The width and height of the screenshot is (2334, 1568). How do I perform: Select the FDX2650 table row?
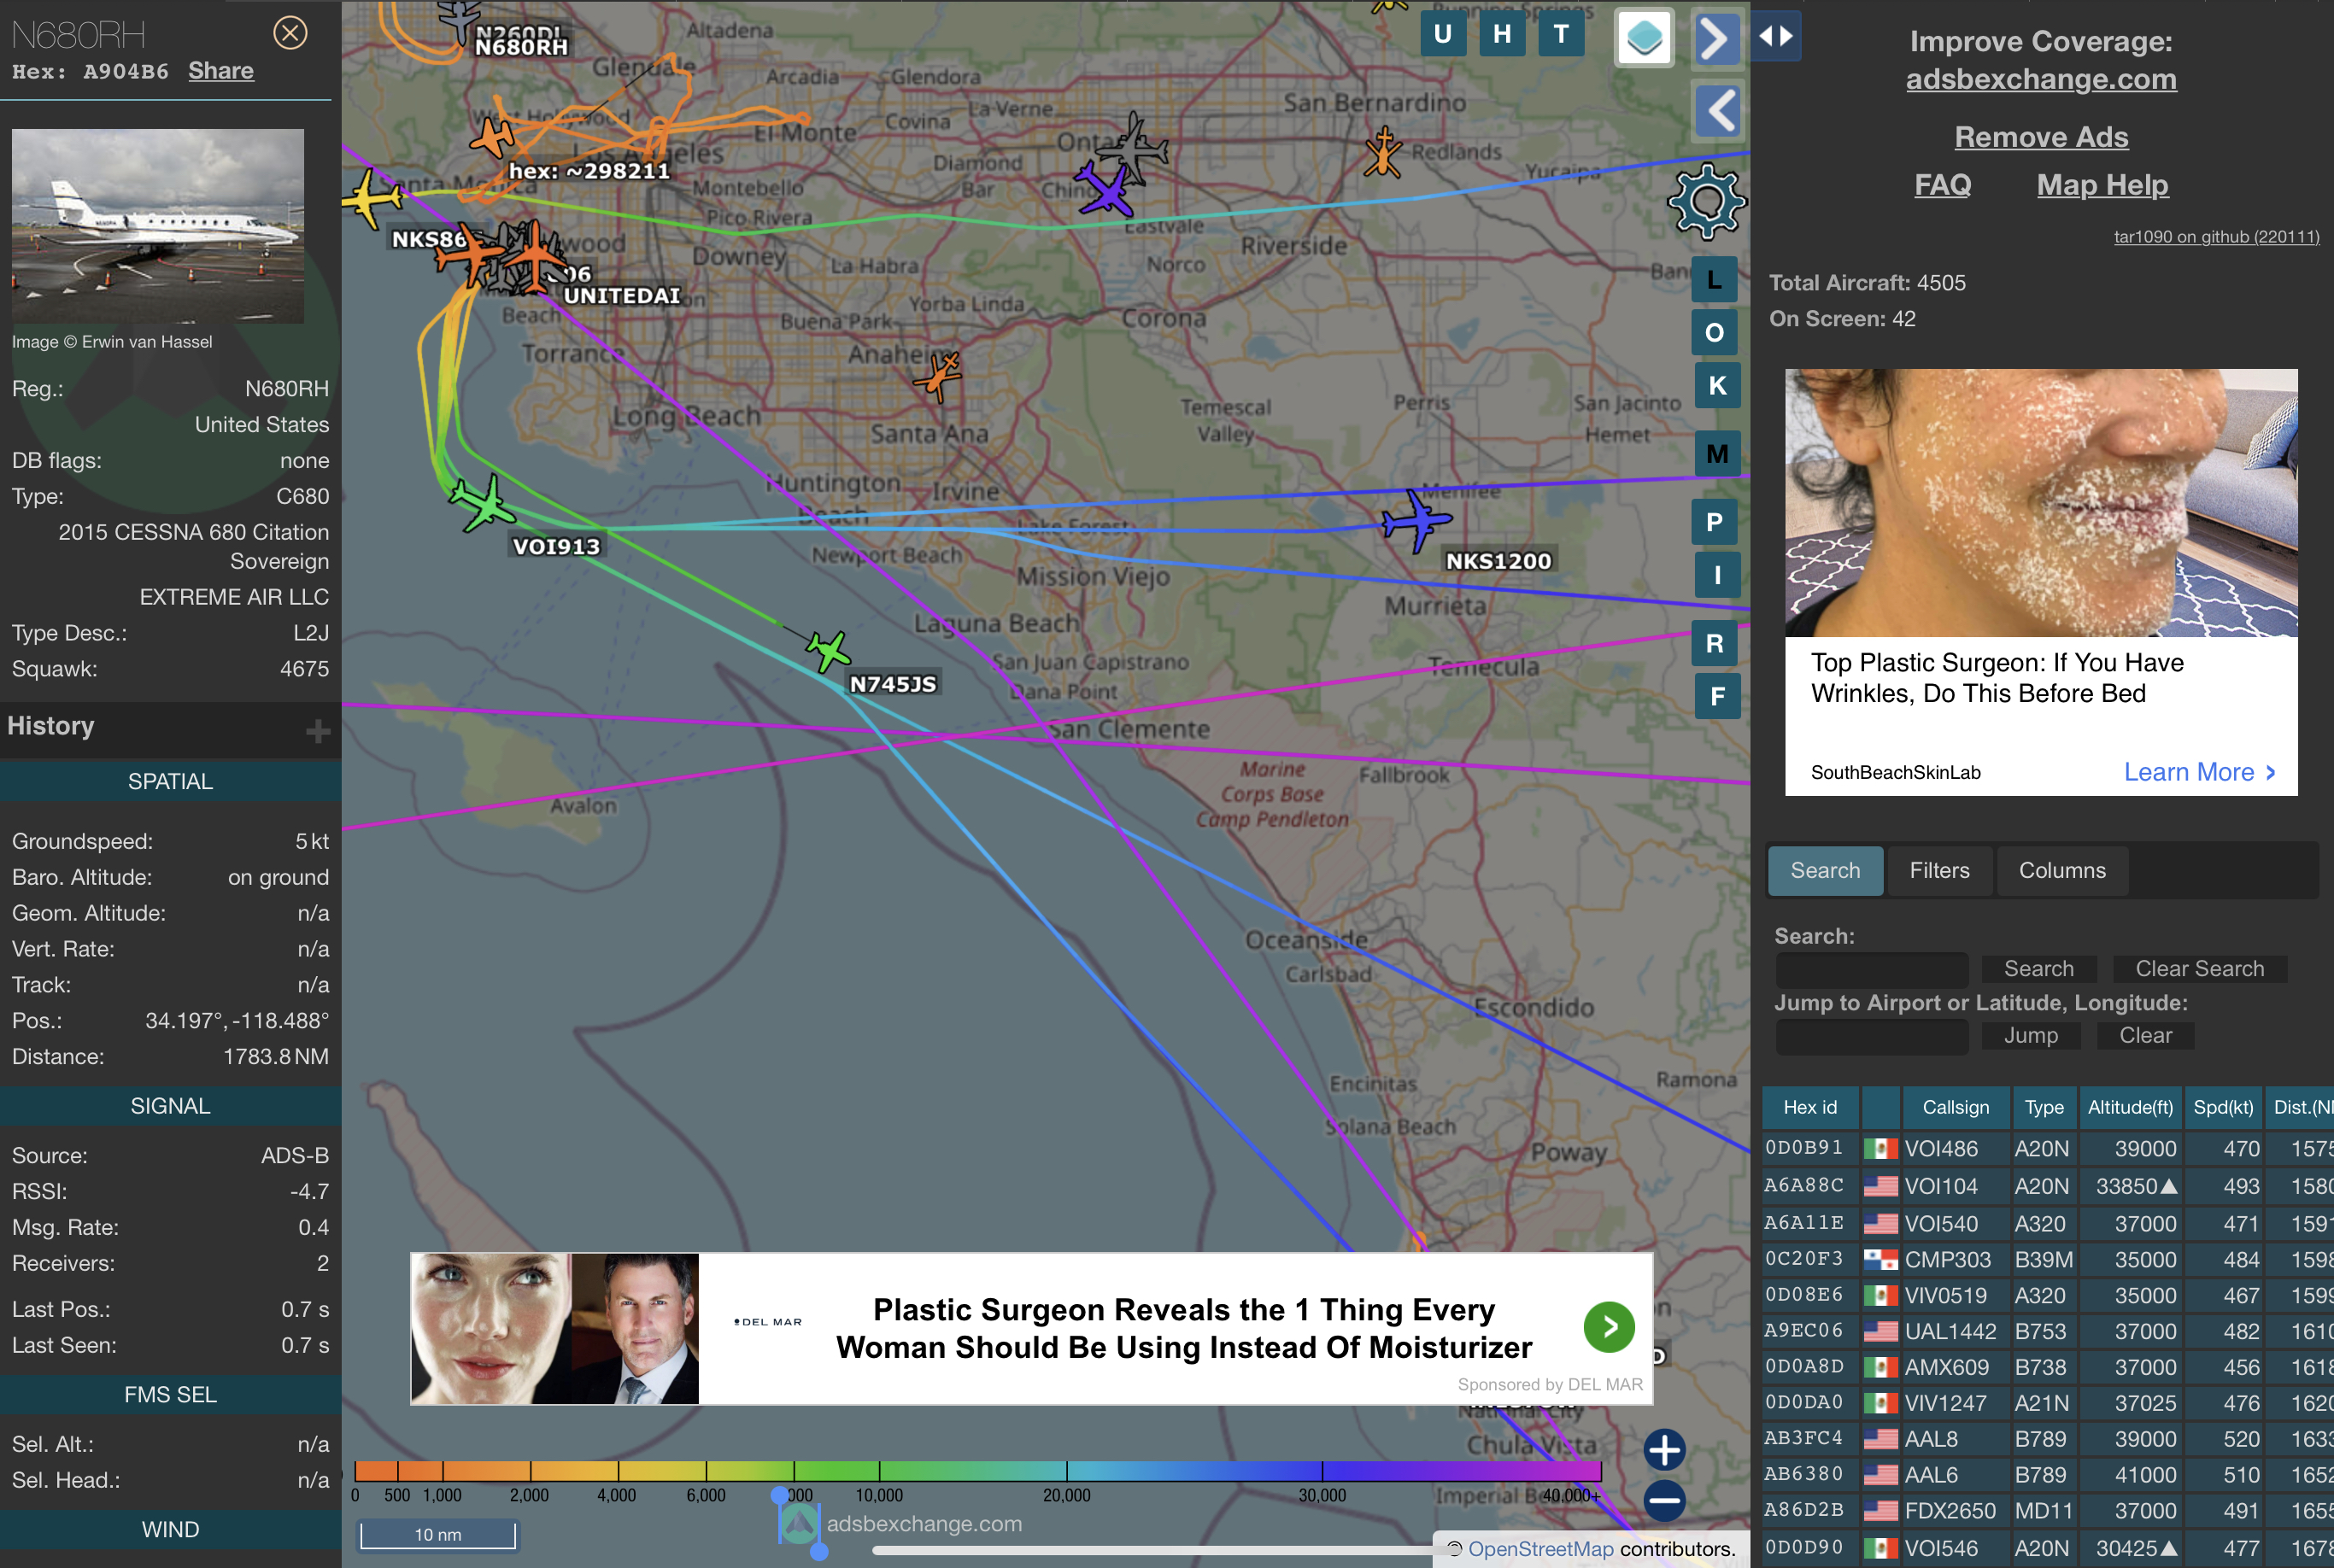[2048, 1511]
